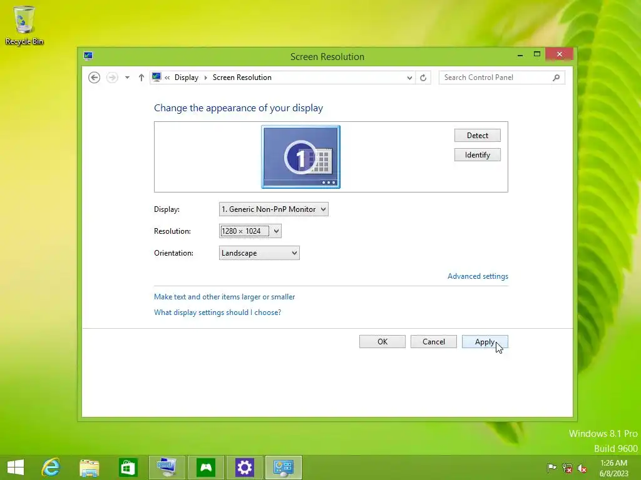The width and height of the screenshot is (641, 480).
Task: Close the Screen Resolution window
Action: 559,54
